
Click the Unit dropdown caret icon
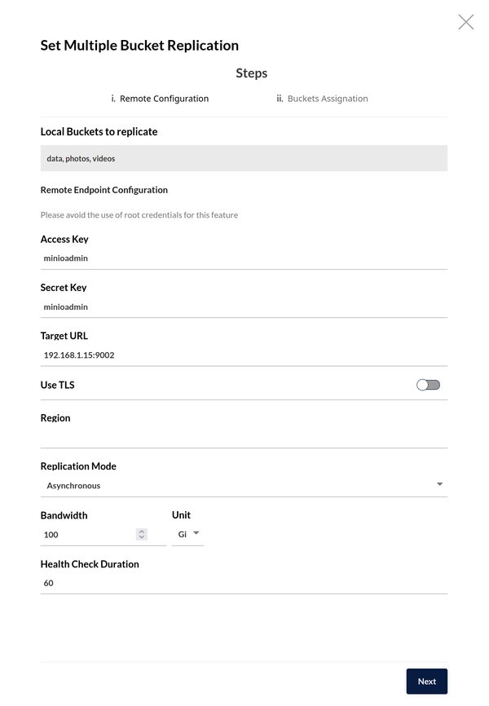pyautogui.click(x=196, y=534)
